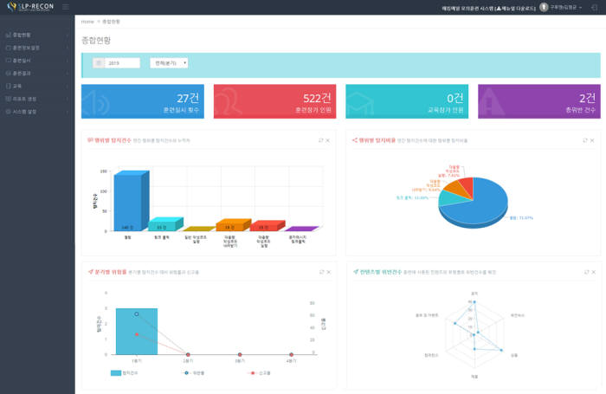Click the 교육 sidebar icon
The image size is (606, 394).
[8, 86]
